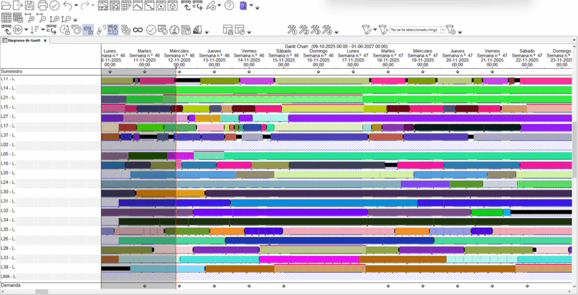The width and height of the screenshot is (578, 295).
Task: Click the vertical zoom out magnifier
Action: click(x=67, y=19)
